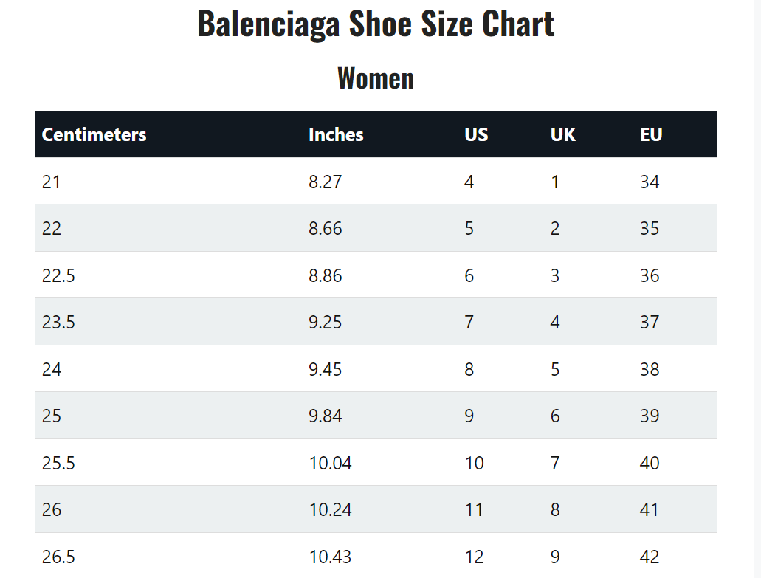Select the EU size 41 cell

click(x=650, y=509)
